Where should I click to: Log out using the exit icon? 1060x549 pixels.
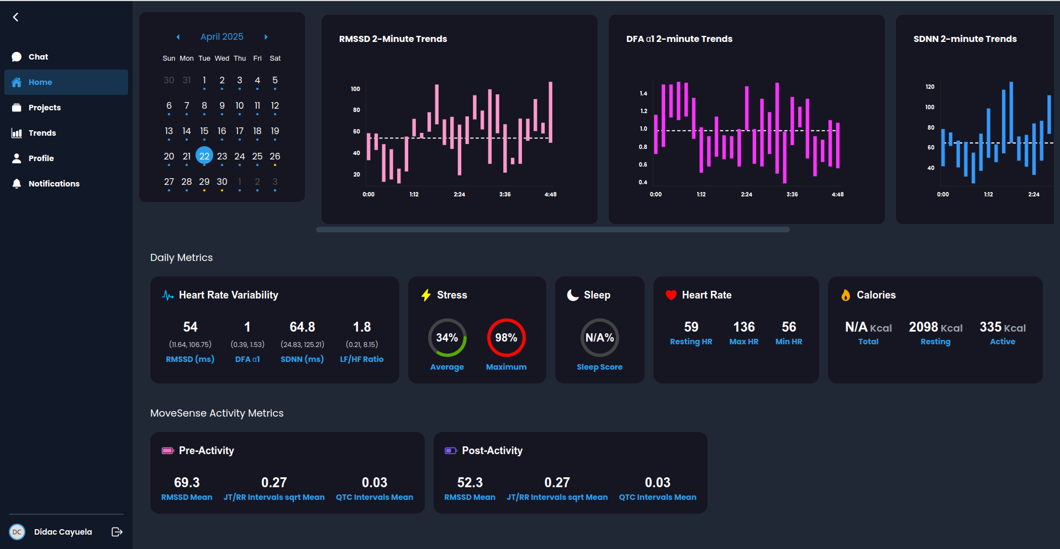tap(117, 531)
